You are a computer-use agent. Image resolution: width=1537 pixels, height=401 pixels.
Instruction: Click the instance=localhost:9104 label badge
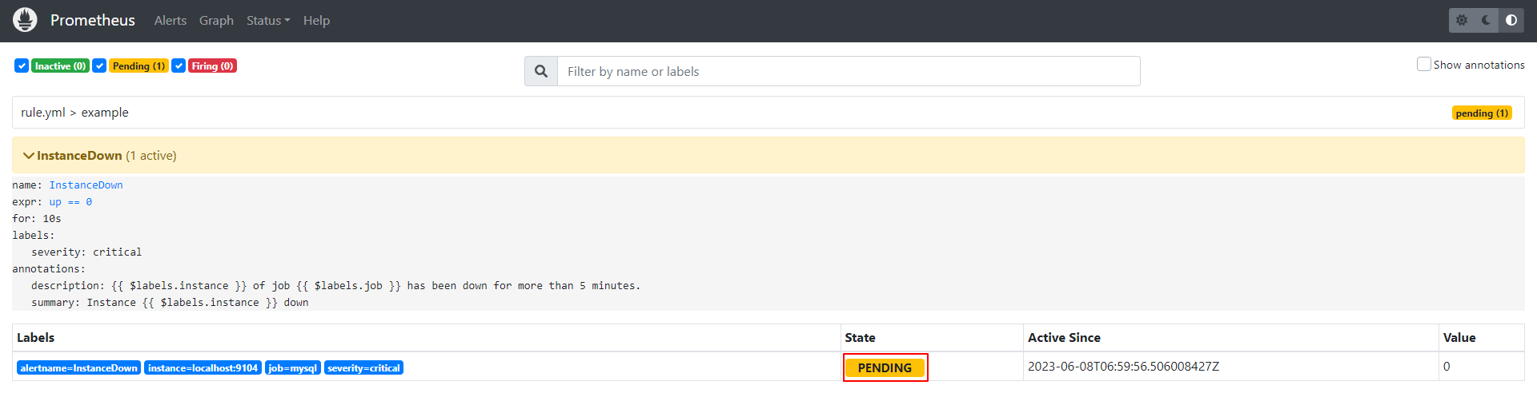pos(203,368)
